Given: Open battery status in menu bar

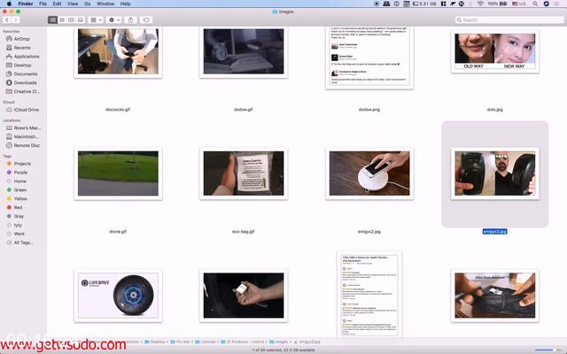Looking at the screenshot, I should (497, 4).
